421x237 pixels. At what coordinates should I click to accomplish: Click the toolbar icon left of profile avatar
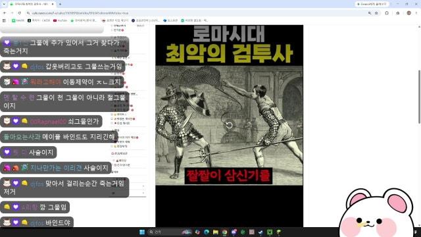tap(397, 13)
